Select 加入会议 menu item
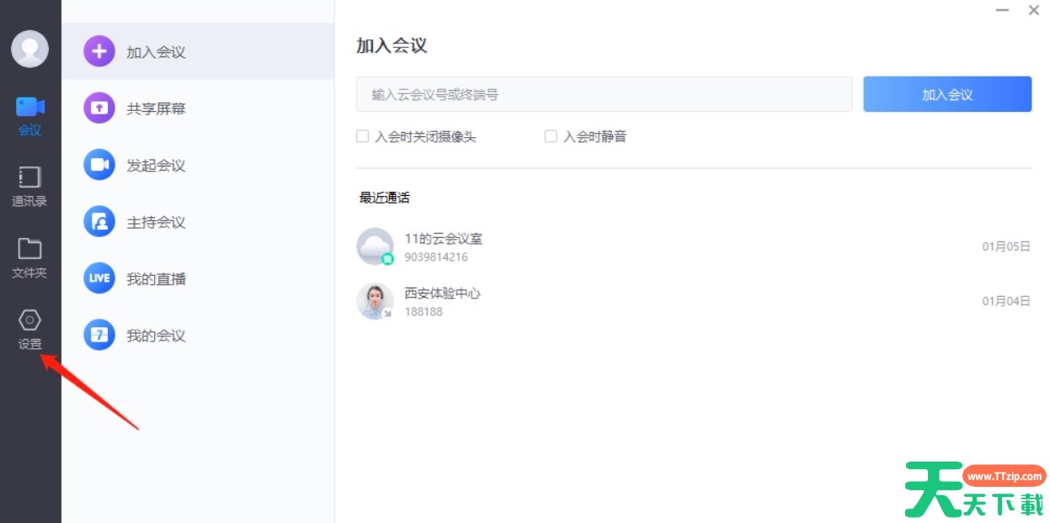1050x523 pixels. click(x=198, y=51)
